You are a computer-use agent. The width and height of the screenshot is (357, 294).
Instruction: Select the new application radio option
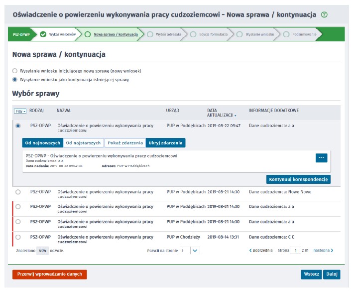(x=15, y=71)
